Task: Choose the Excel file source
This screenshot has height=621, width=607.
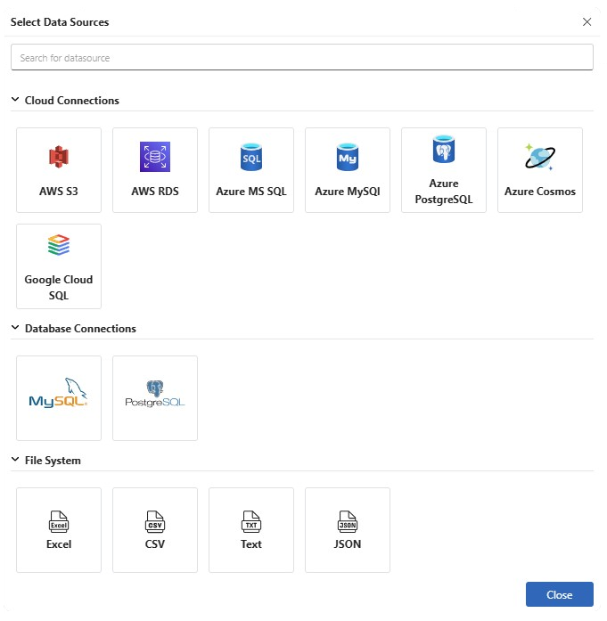Action: (59, 530)
